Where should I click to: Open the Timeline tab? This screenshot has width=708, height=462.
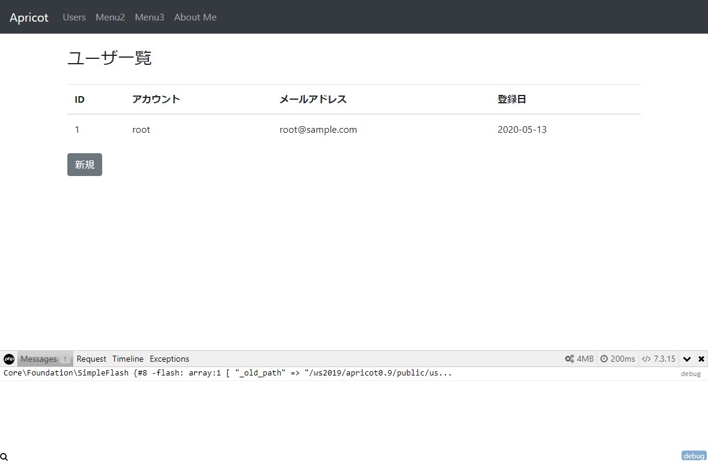[x=128, y=359]
